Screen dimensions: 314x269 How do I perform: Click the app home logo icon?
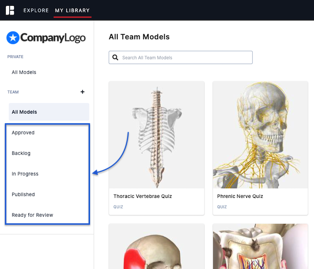point(10,10)
